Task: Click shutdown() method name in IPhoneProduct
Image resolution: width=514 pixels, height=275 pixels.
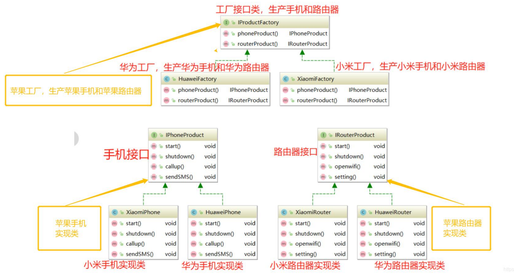Action: click(180, 157)
